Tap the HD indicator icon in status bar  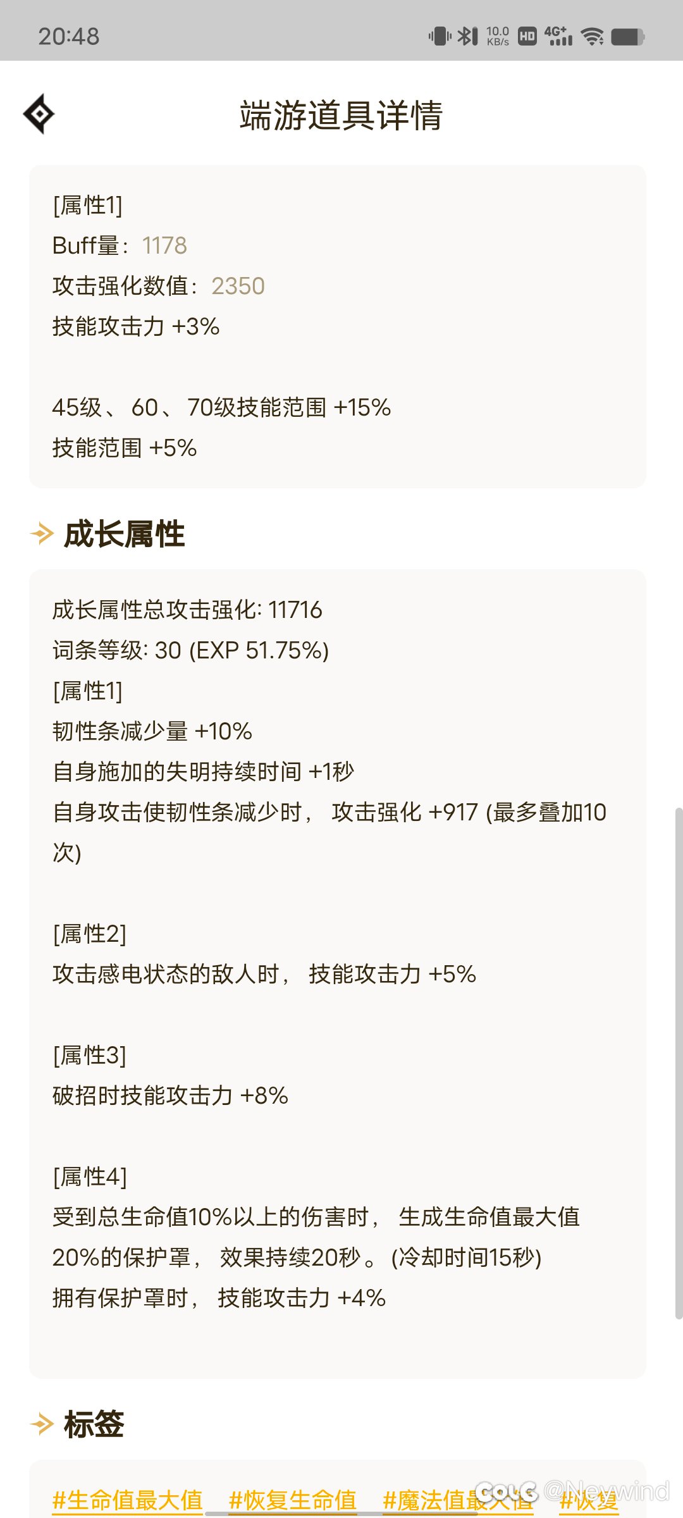click(527, 36)
